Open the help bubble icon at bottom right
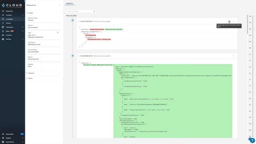The height and width of the screenshot is (144, 256). 252,140
